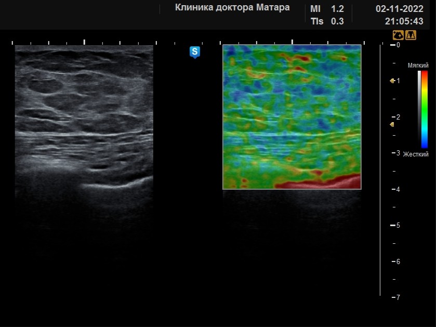Click the TIs 0.3 value in header
The image size is (436, 327).
pyautogui.click(x=327, y=21)
